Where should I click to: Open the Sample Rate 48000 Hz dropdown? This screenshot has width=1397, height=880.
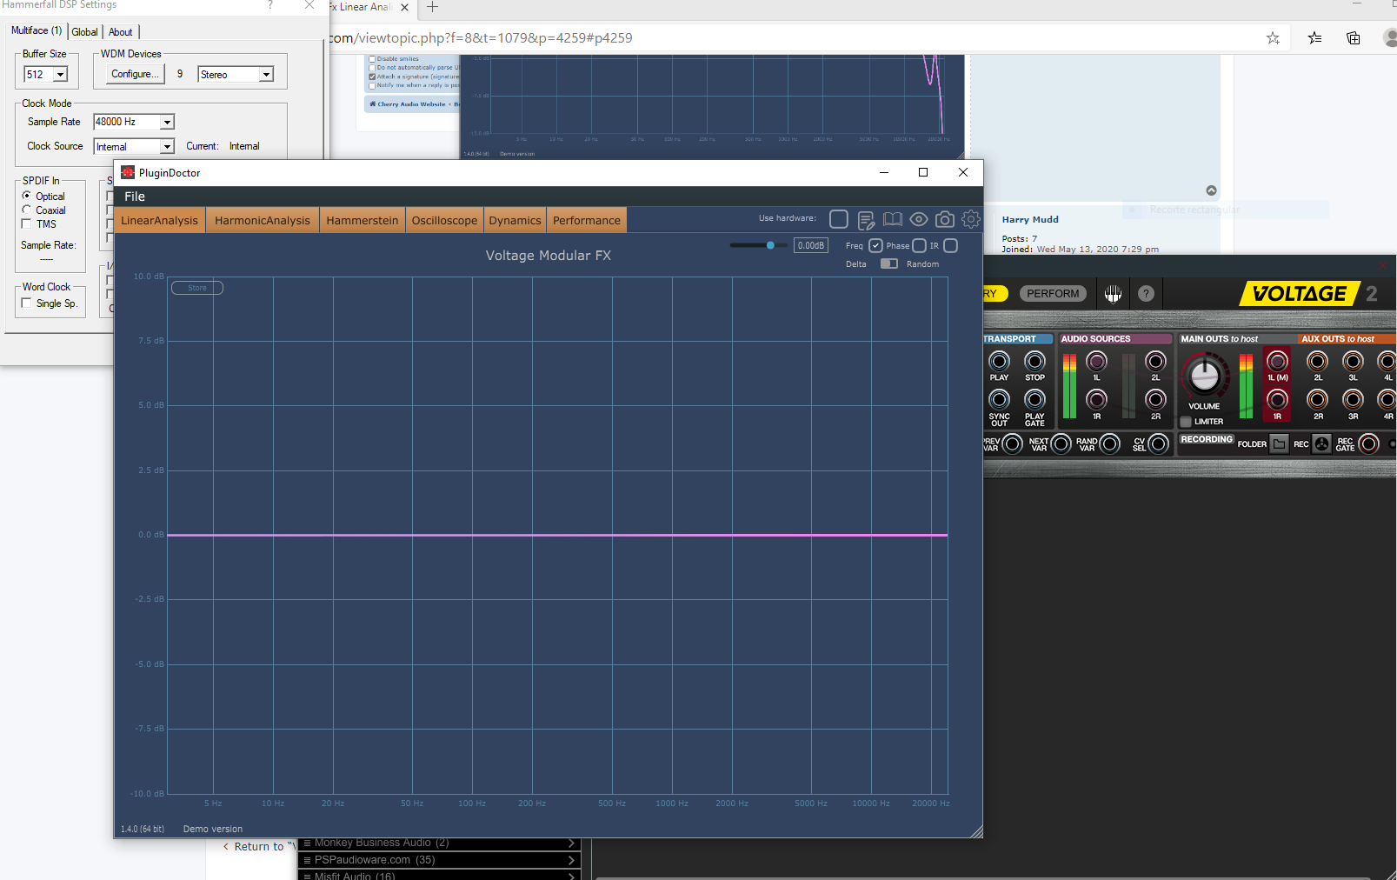coord(167,122)
